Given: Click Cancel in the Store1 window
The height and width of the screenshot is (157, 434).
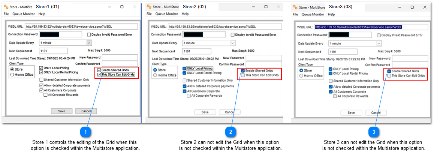Looking at the screenshot, I should point(86,111).
